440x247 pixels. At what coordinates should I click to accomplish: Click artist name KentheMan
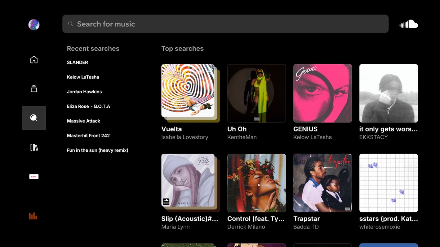point(242,137)
